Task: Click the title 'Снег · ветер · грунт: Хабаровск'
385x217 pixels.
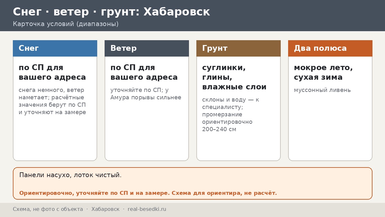Action: [111, 12]
